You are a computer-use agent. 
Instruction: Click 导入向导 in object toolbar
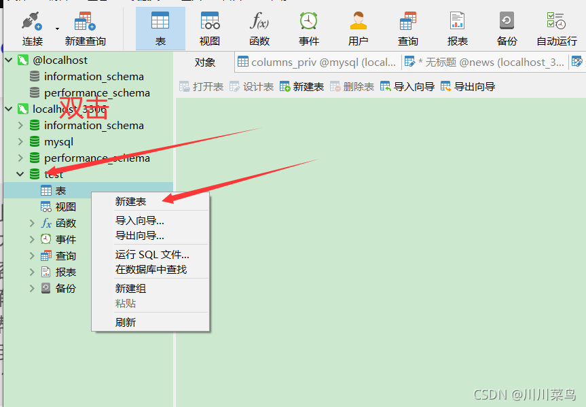pyautogui.click(x=407, y=87)
